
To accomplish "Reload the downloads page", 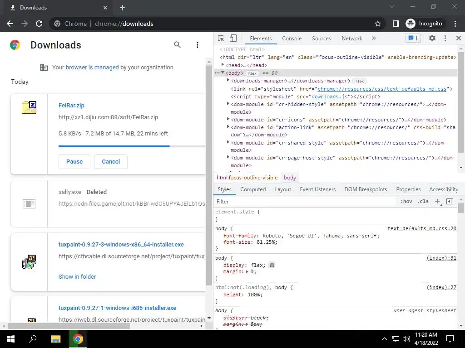I will 39,24.
